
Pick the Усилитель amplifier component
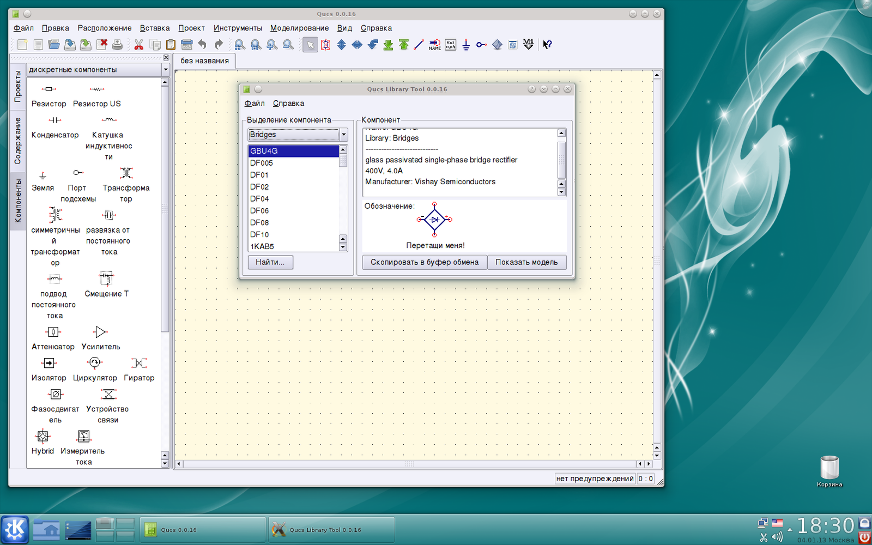point(101,338)
